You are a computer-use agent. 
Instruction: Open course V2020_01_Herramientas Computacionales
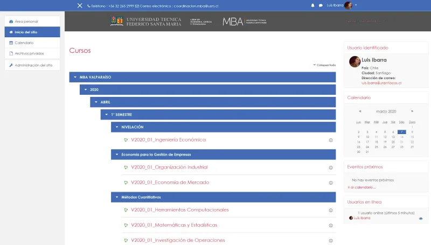point(180,210)
